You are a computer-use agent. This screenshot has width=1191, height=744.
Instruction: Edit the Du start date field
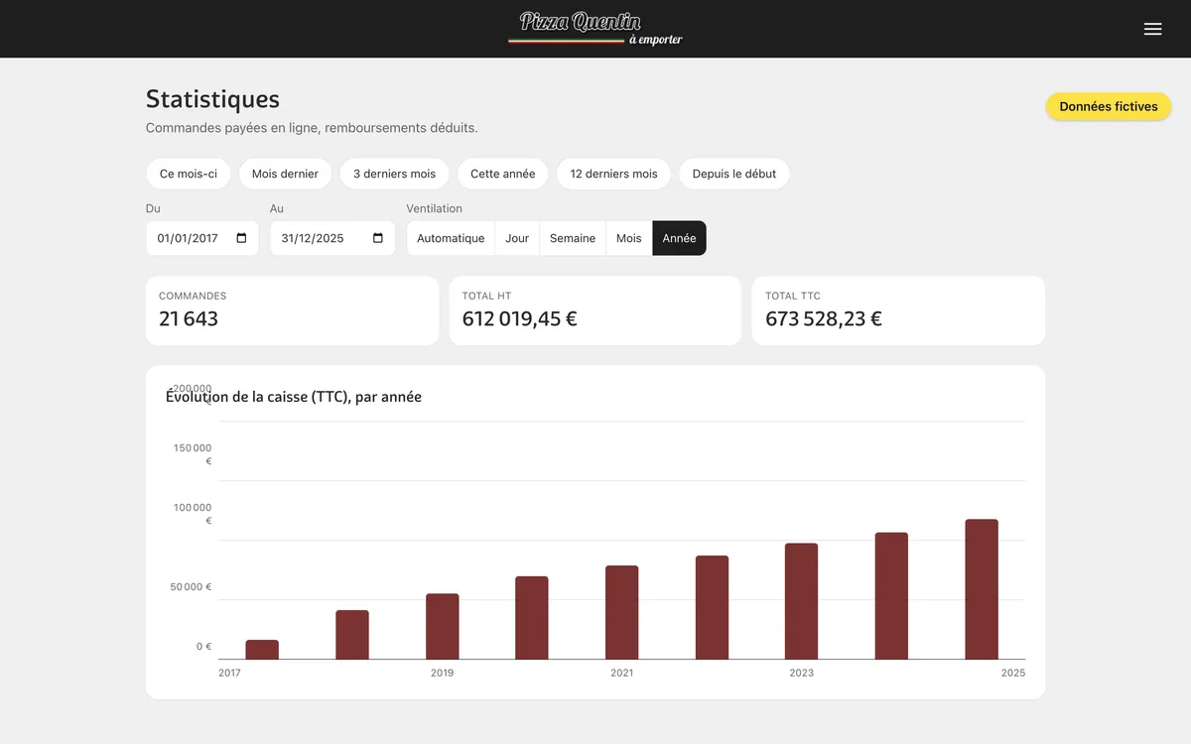(202, 238)
